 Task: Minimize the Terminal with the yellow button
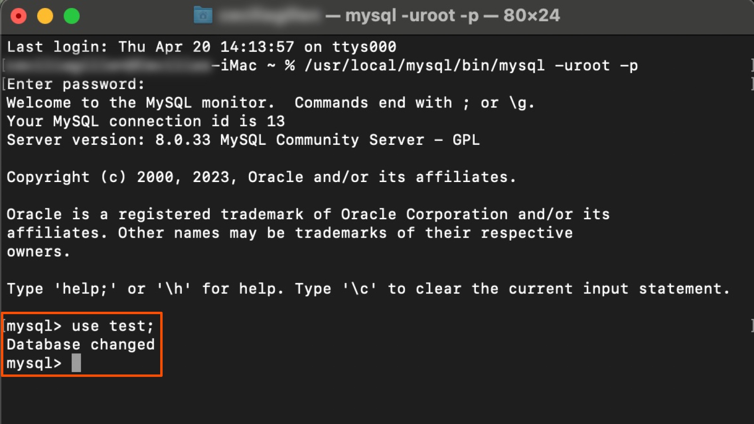(x=45, y=16)
